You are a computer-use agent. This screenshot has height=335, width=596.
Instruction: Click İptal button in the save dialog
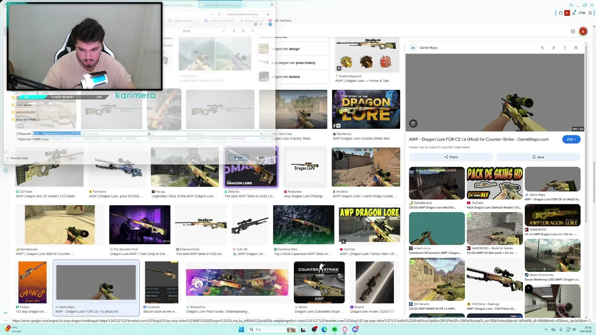261,157
